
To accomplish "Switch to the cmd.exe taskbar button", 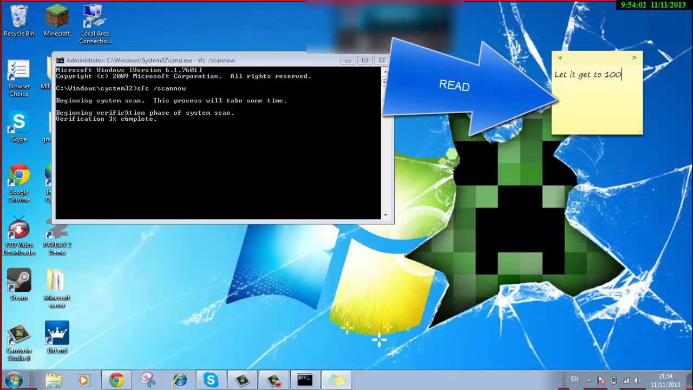I will (305, 380).
